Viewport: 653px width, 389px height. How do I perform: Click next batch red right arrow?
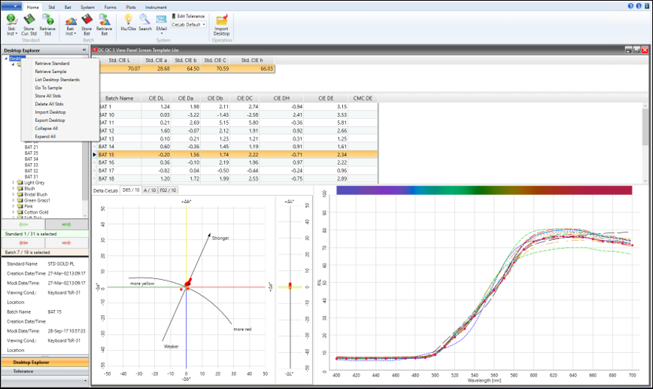67,243
